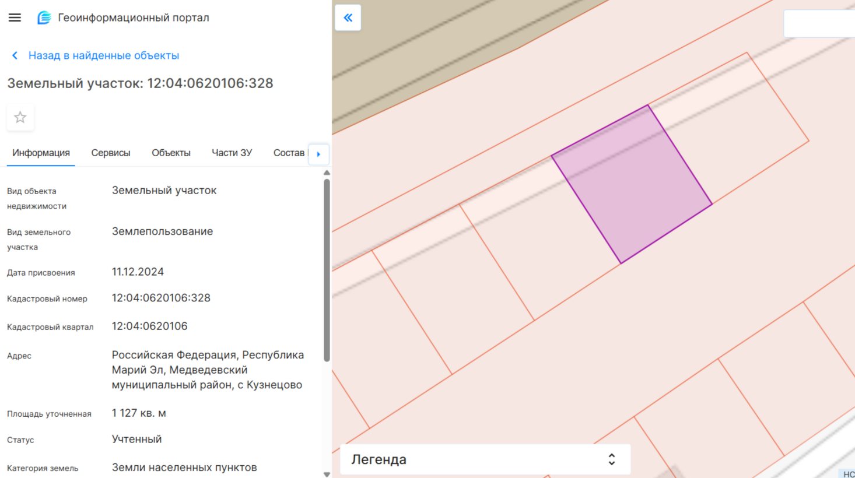Click value Земли населенных пунктов
The width and height of the screenshot is (855, 478).
point(184,468)
